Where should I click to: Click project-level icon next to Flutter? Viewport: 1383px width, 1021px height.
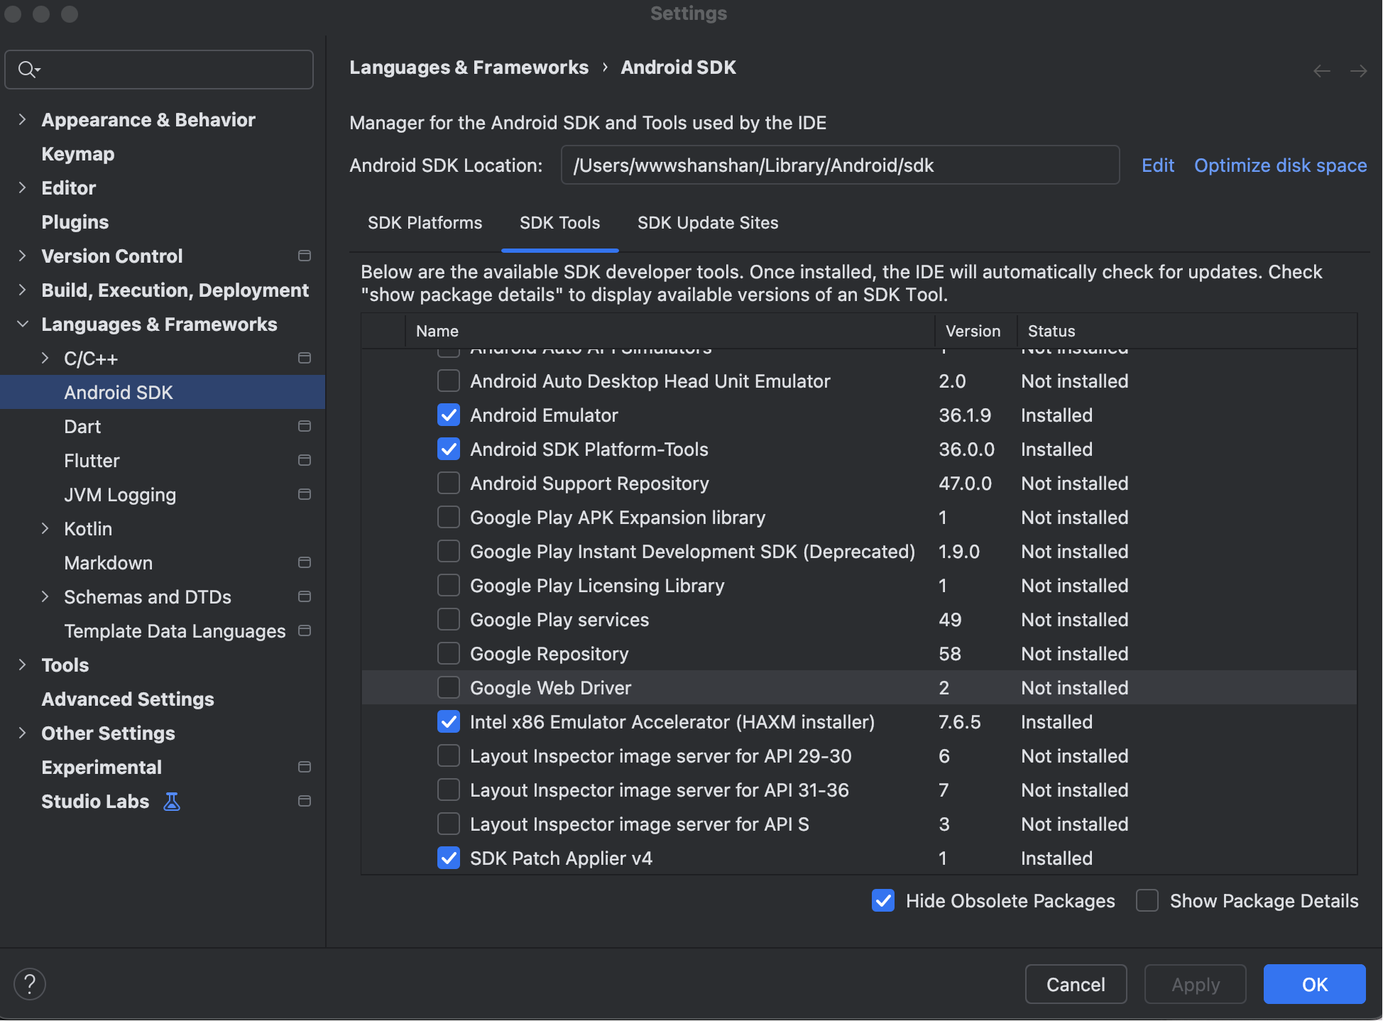(305, 460)
